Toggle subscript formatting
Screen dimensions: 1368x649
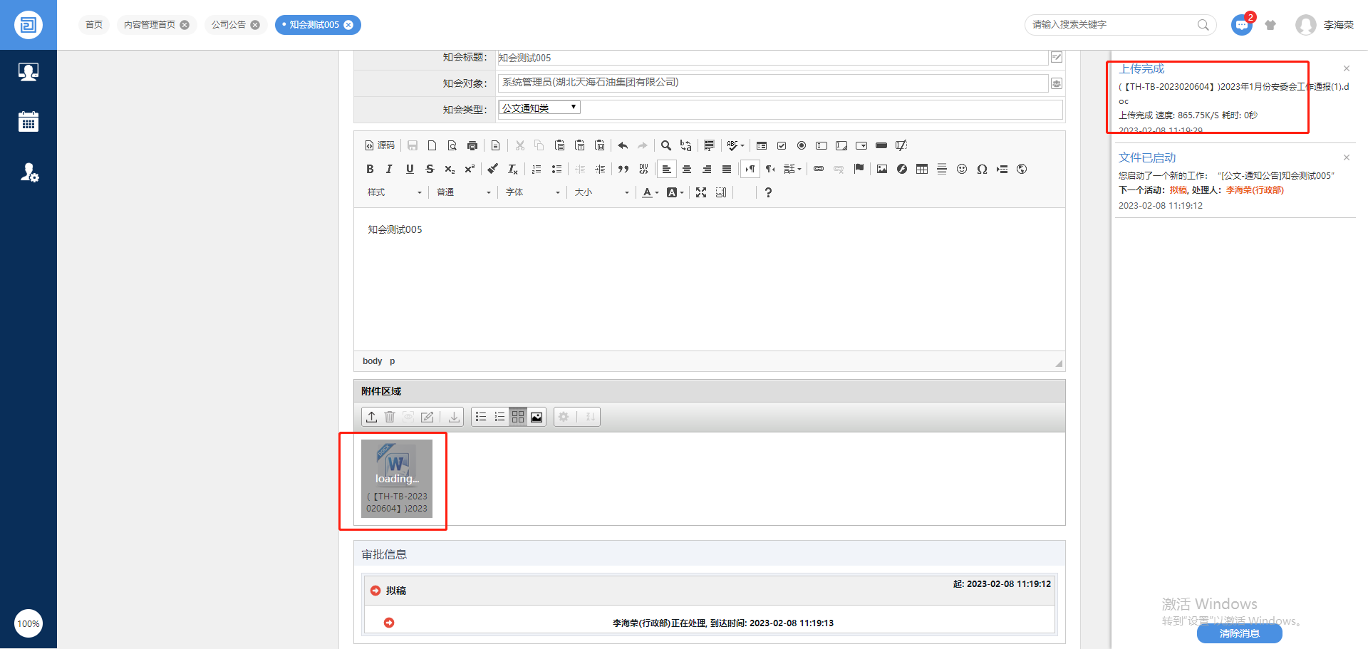click(x=450, y=169)
